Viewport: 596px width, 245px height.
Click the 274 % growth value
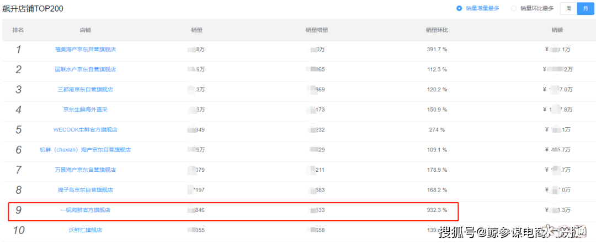point(437,130)
